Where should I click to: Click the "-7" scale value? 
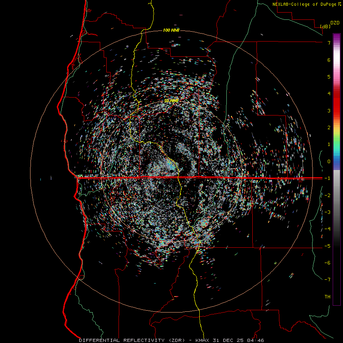pos(327,280)
